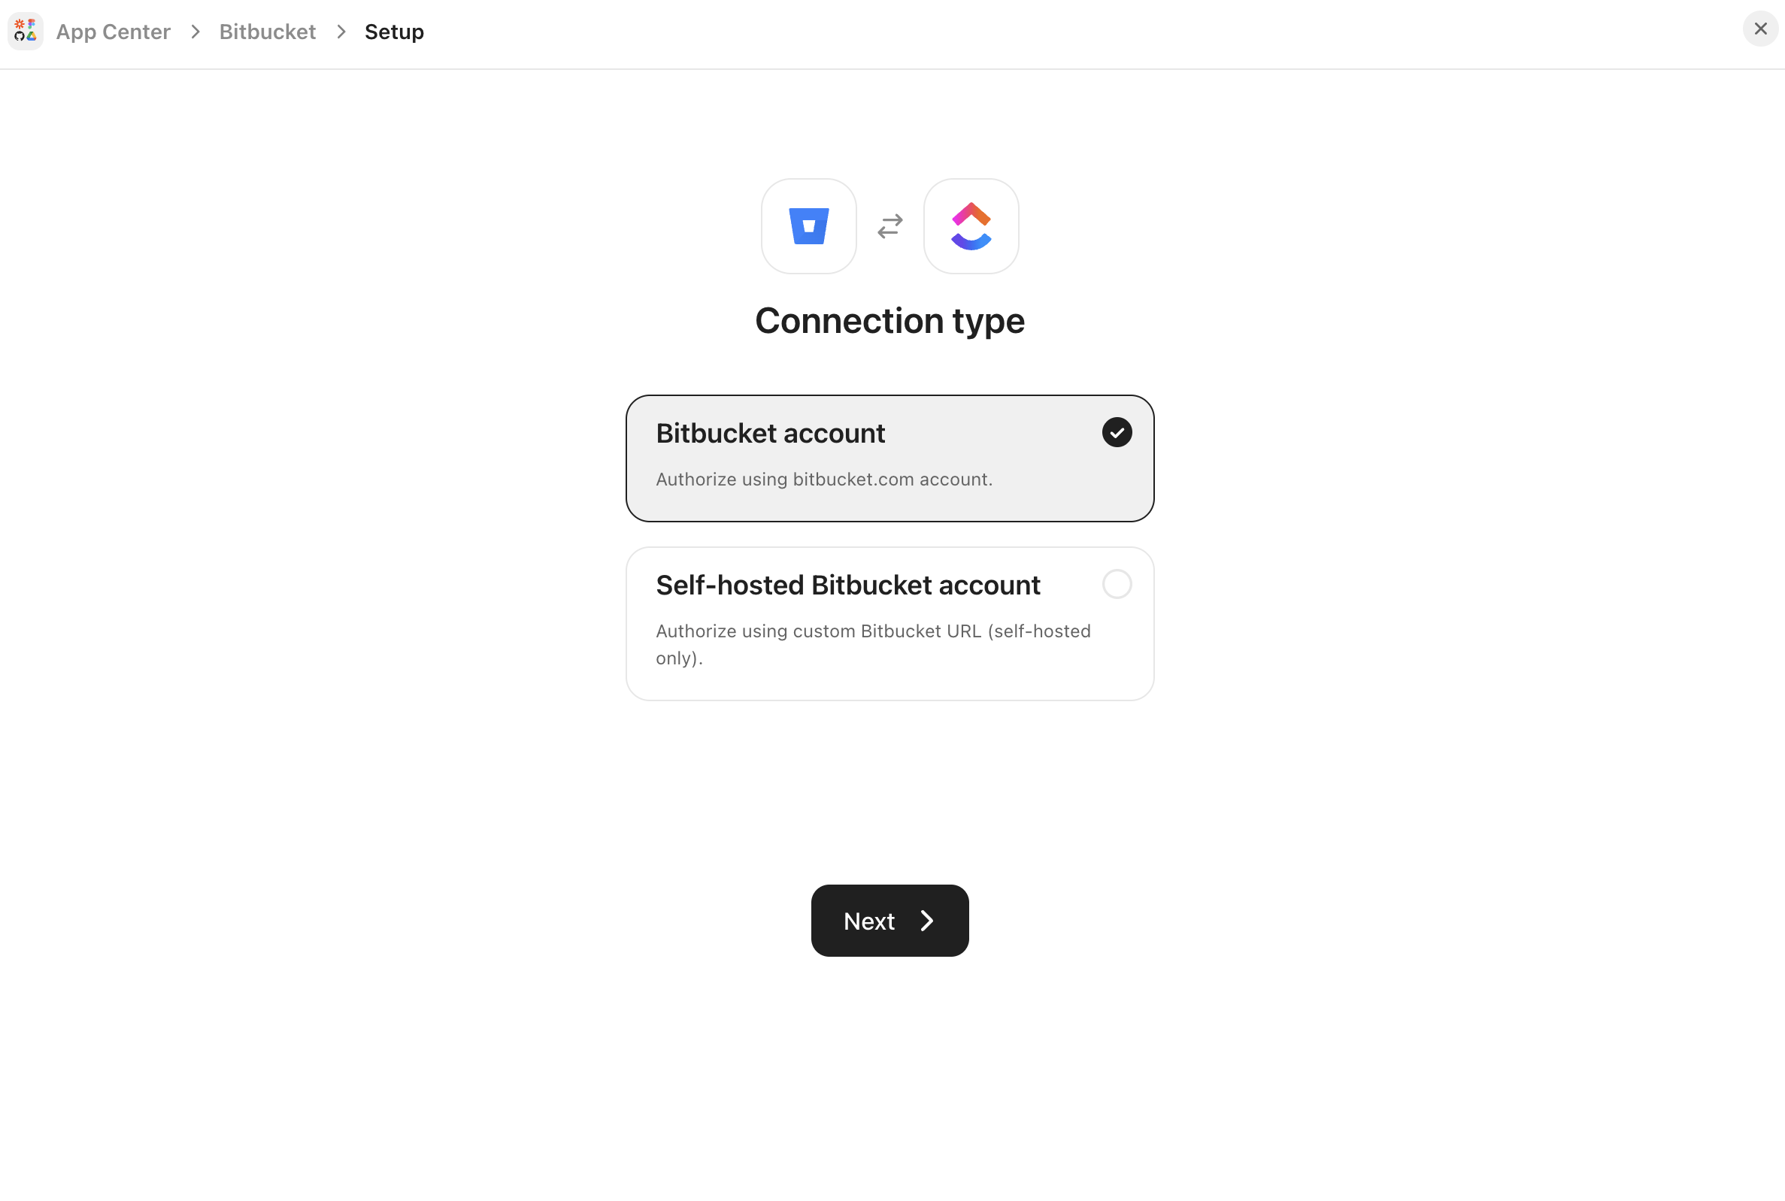This screenshot has width=1785, height=1201.
Task: Click the Bitbucket logo icon
Action: (808, 225)
